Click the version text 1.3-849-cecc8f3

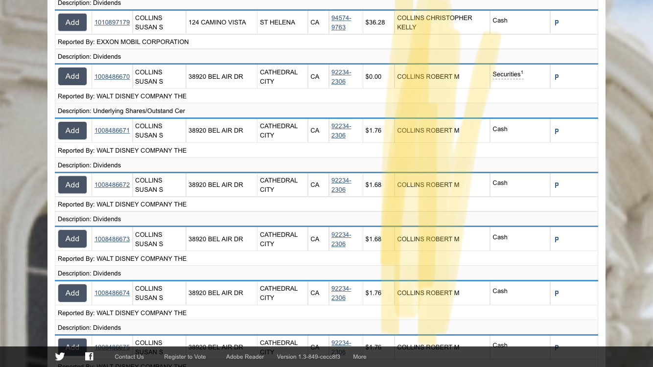pos(308,357)
